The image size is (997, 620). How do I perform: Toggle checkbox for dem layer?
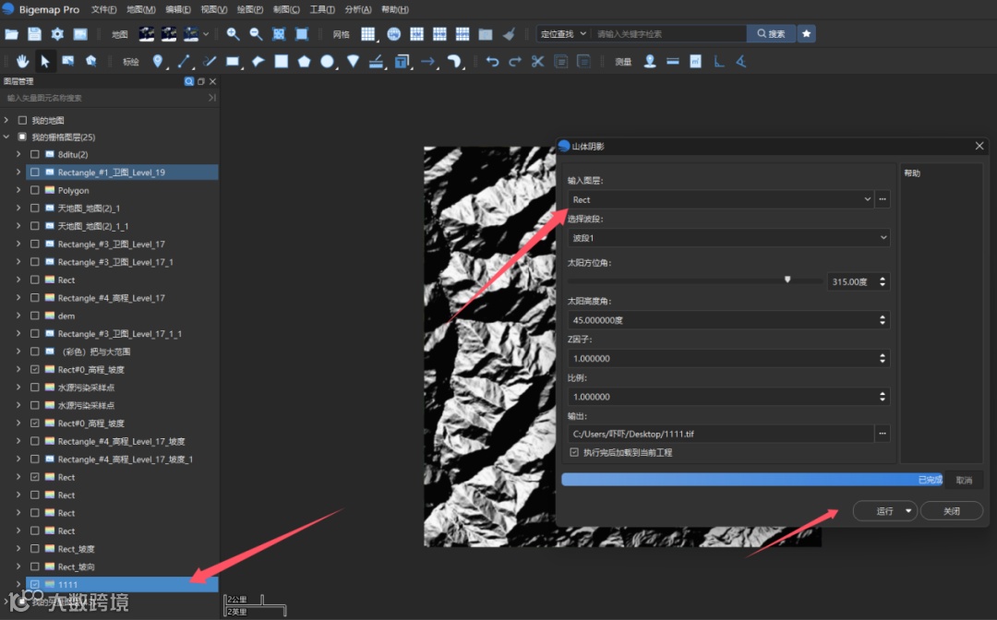click(35, 316)
